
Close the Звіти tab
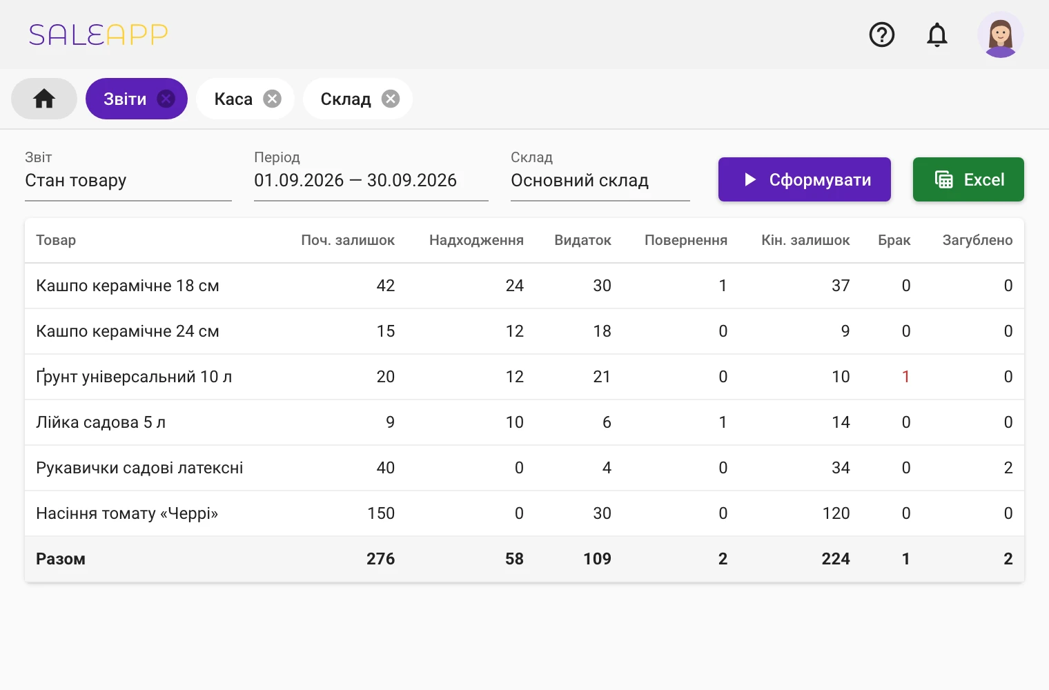coord(166,99)
